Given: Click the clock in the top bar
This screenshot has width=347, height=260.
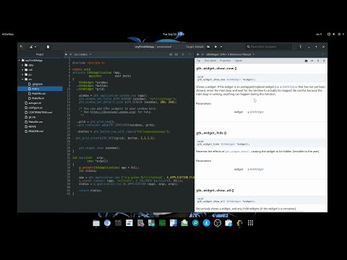Looking at the screenshot, I should pos(173,34).
